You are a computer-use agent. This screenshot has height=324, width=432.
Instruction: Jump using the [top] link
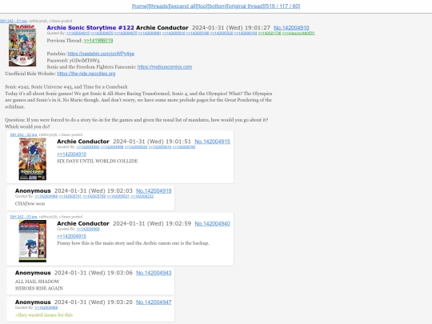pos(202,6)
